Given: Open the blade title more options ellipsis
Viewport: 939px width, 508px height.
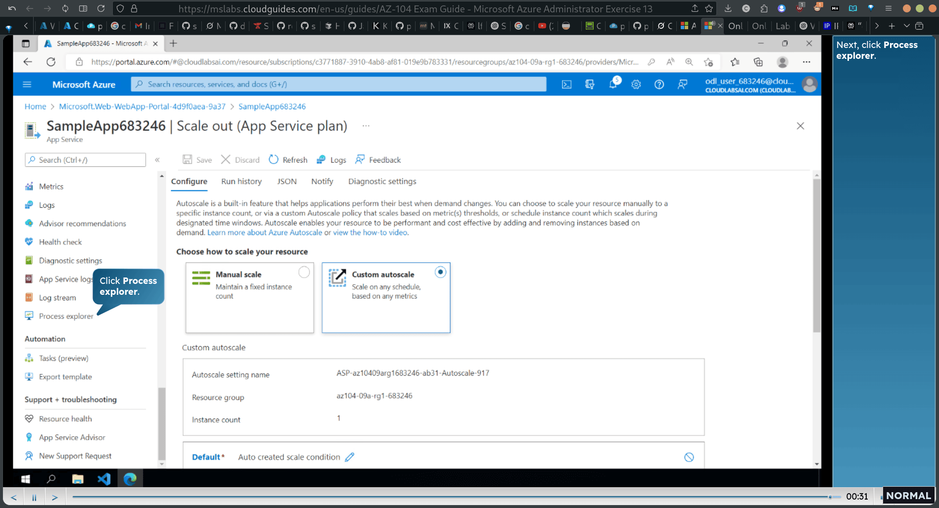Looking at the screenshot, I should [x=366, y=126].
